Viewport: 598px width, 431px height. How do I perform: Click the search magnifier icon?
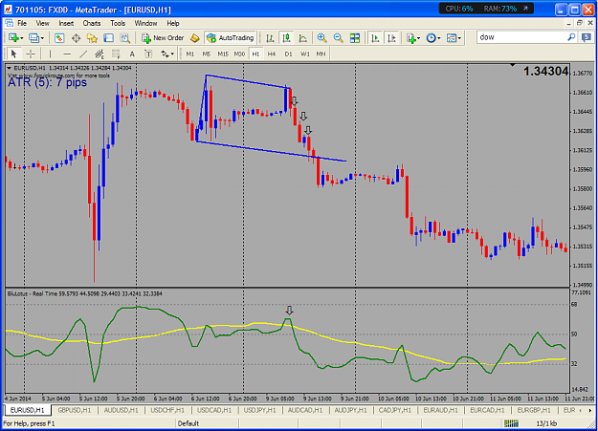pos(571,37)
